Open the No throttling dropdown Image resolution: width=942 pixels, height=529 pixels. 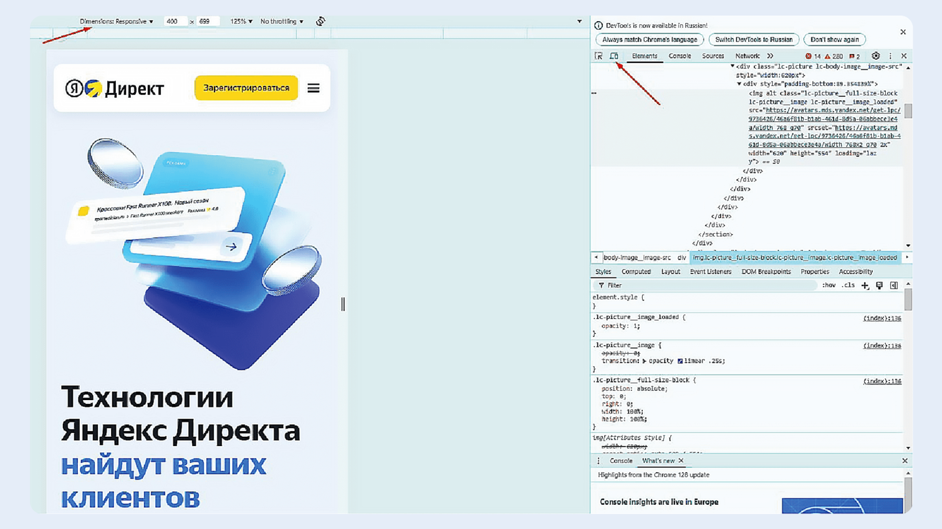tap(282, 21)
